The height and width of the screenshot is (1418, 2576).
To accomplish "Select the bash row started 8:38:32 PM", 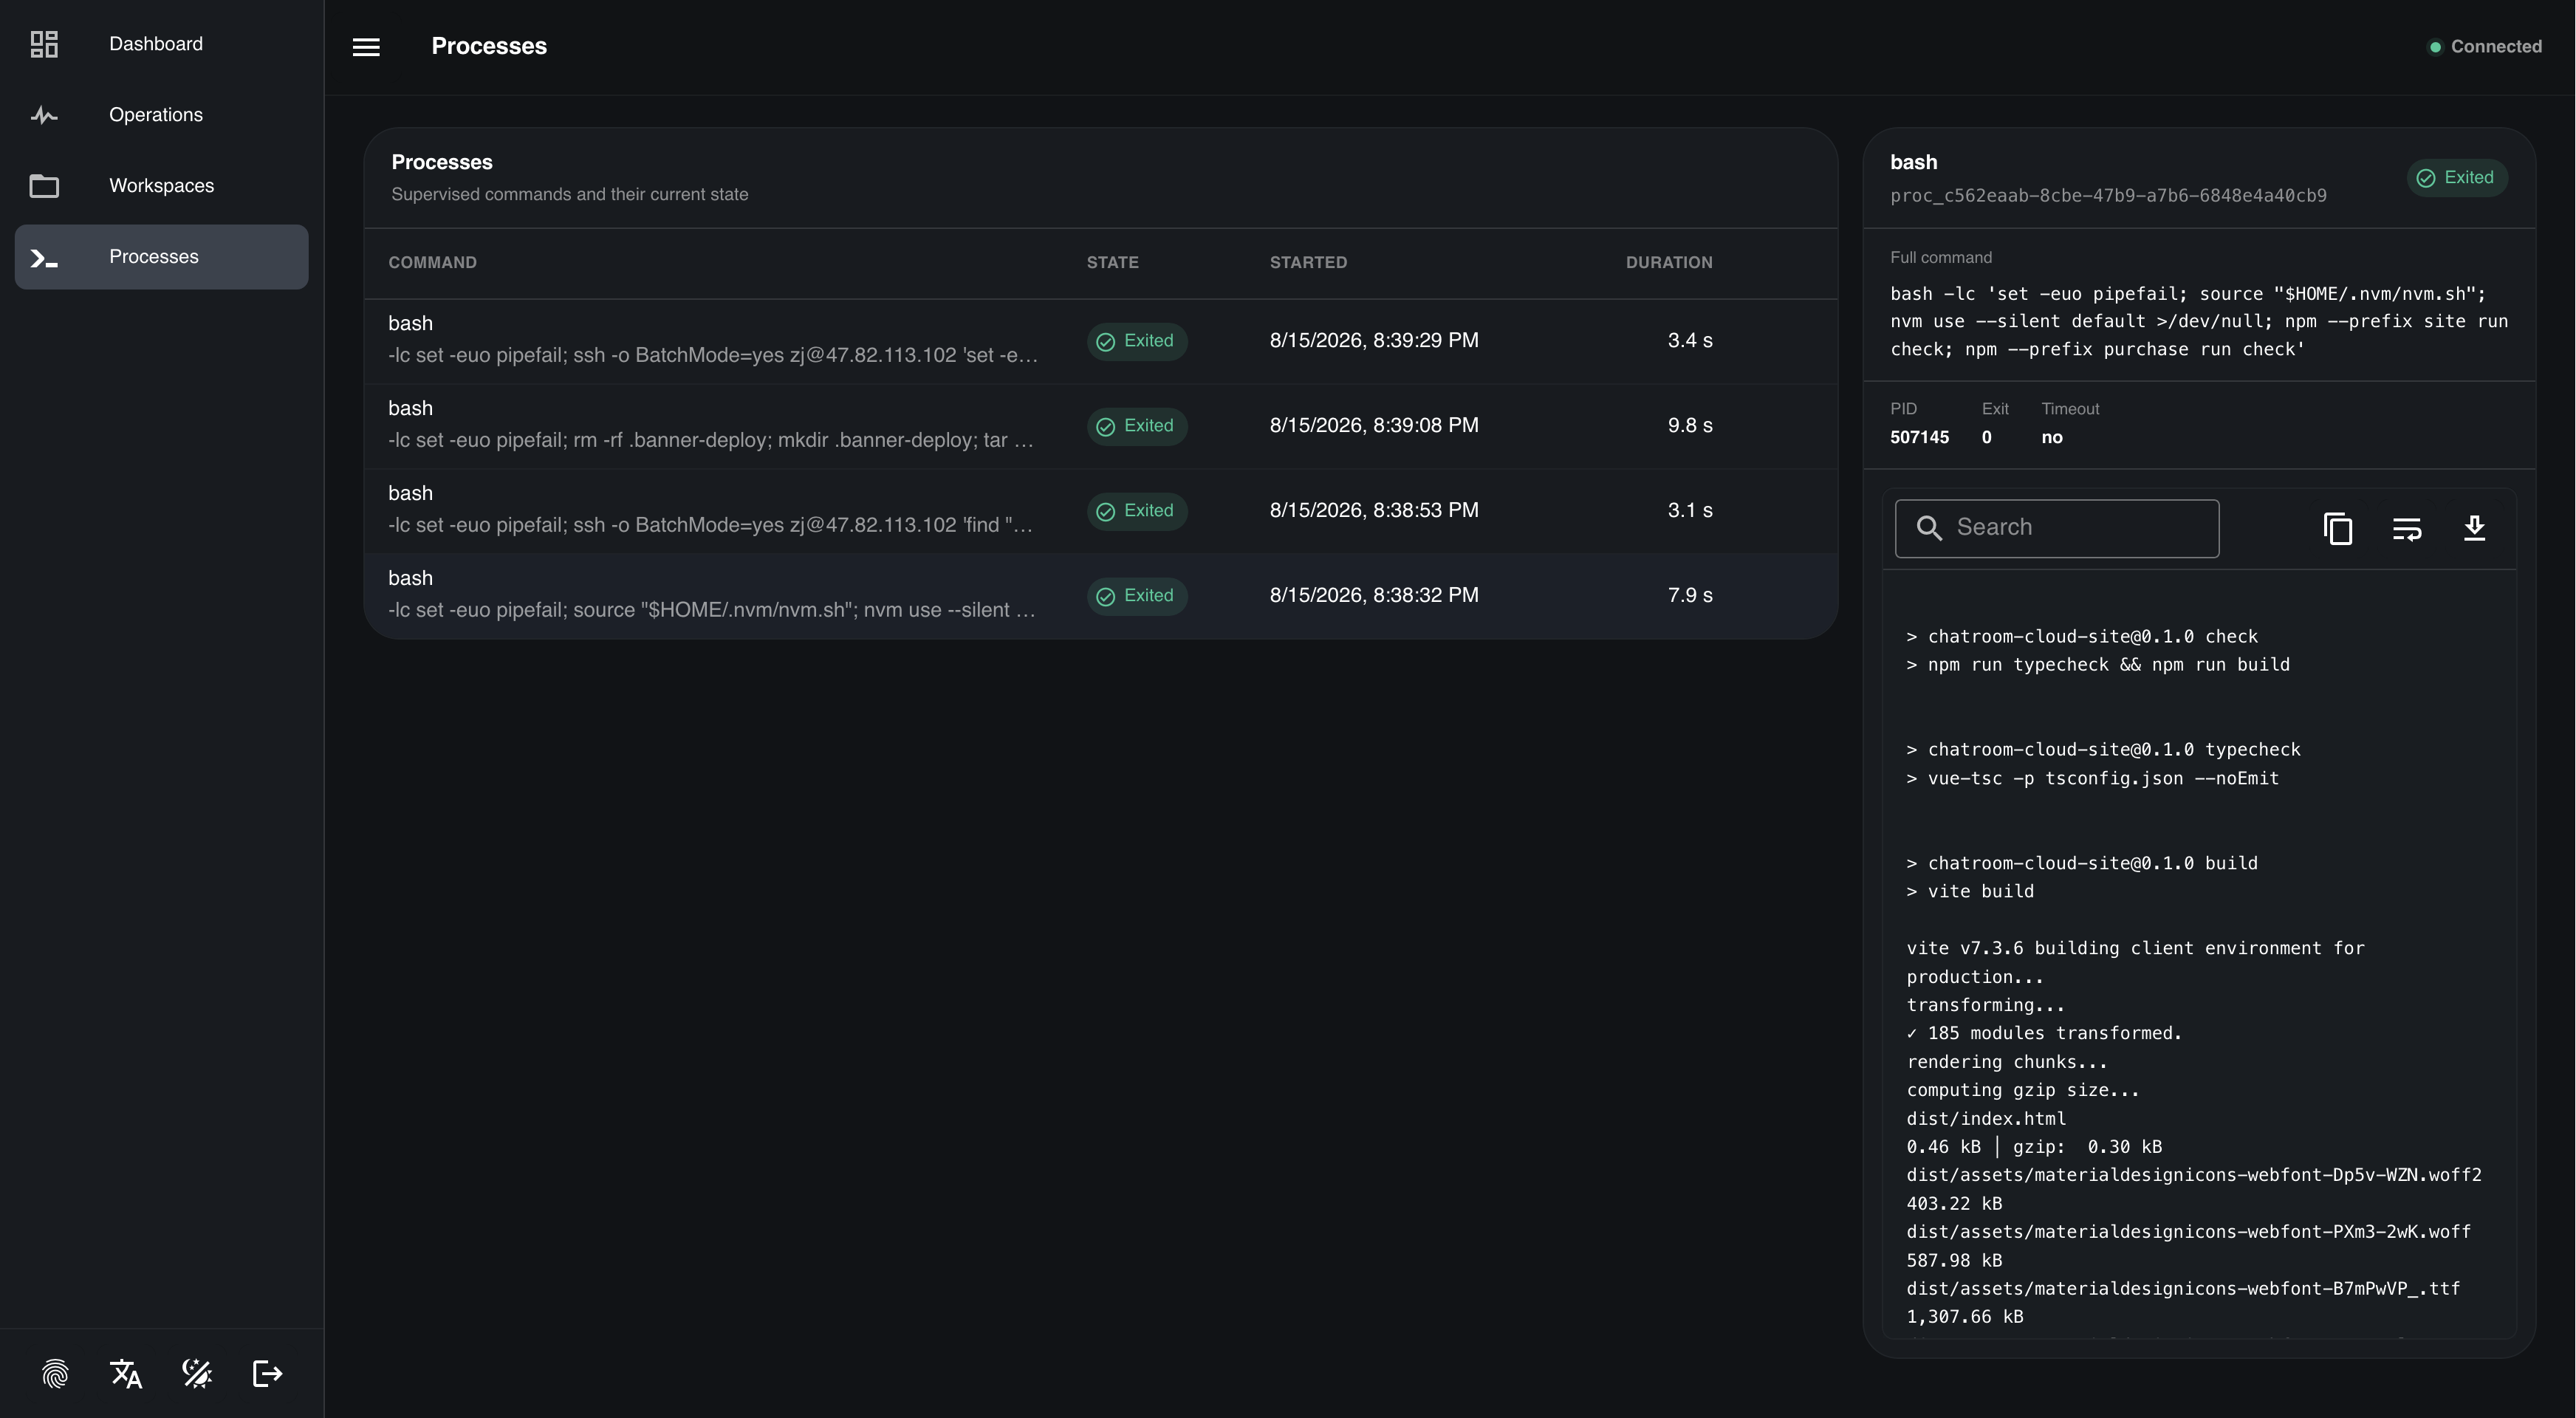I will click(1101, 596).
